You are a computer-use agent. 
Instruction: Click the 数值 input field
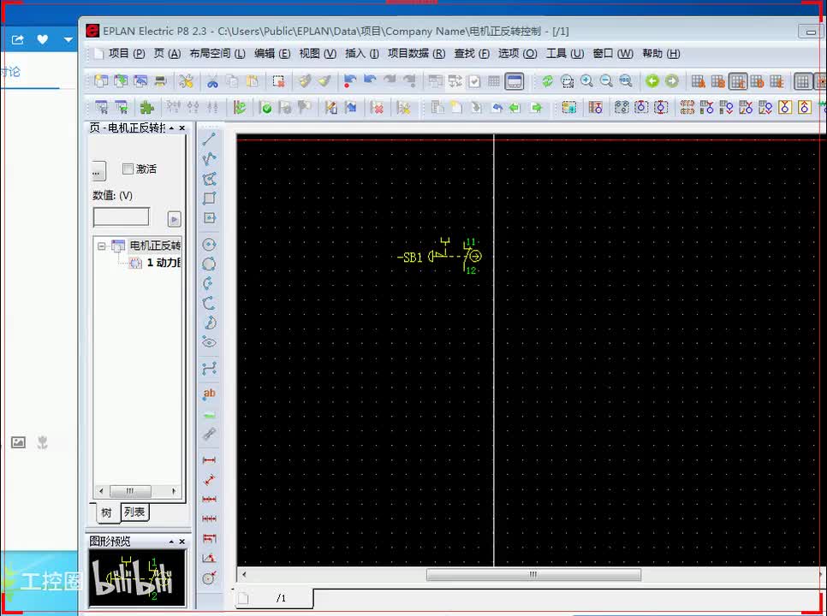pyautogui.click(x=122, y=216)
